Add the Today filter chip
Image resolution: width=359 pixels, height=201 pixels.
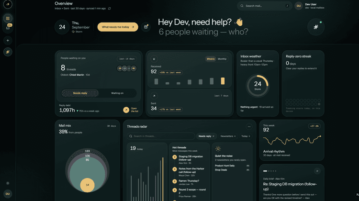click(246, 136)
